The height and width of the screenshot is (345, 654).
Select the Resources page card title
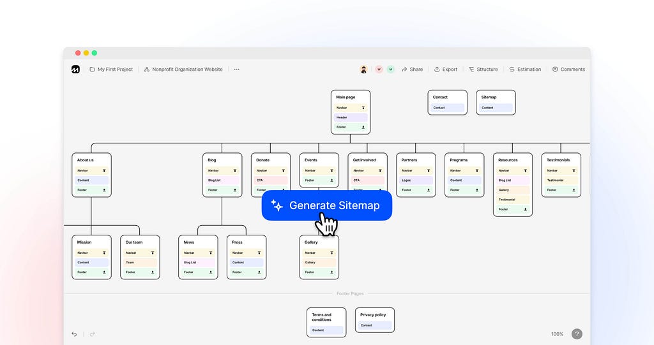[x=508, y=160]
